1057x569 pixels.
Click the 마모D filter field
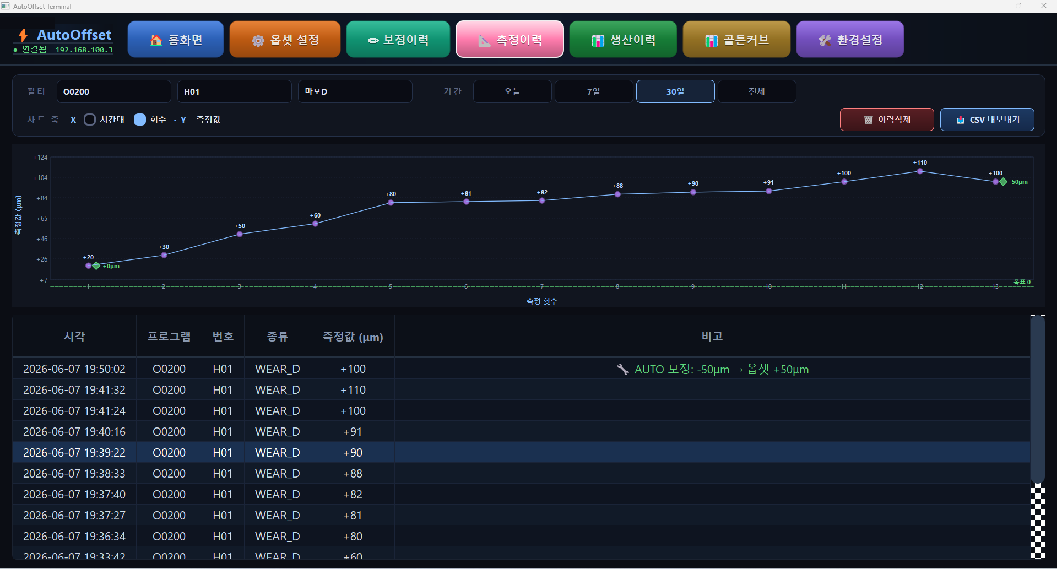(x=355, y=91)
